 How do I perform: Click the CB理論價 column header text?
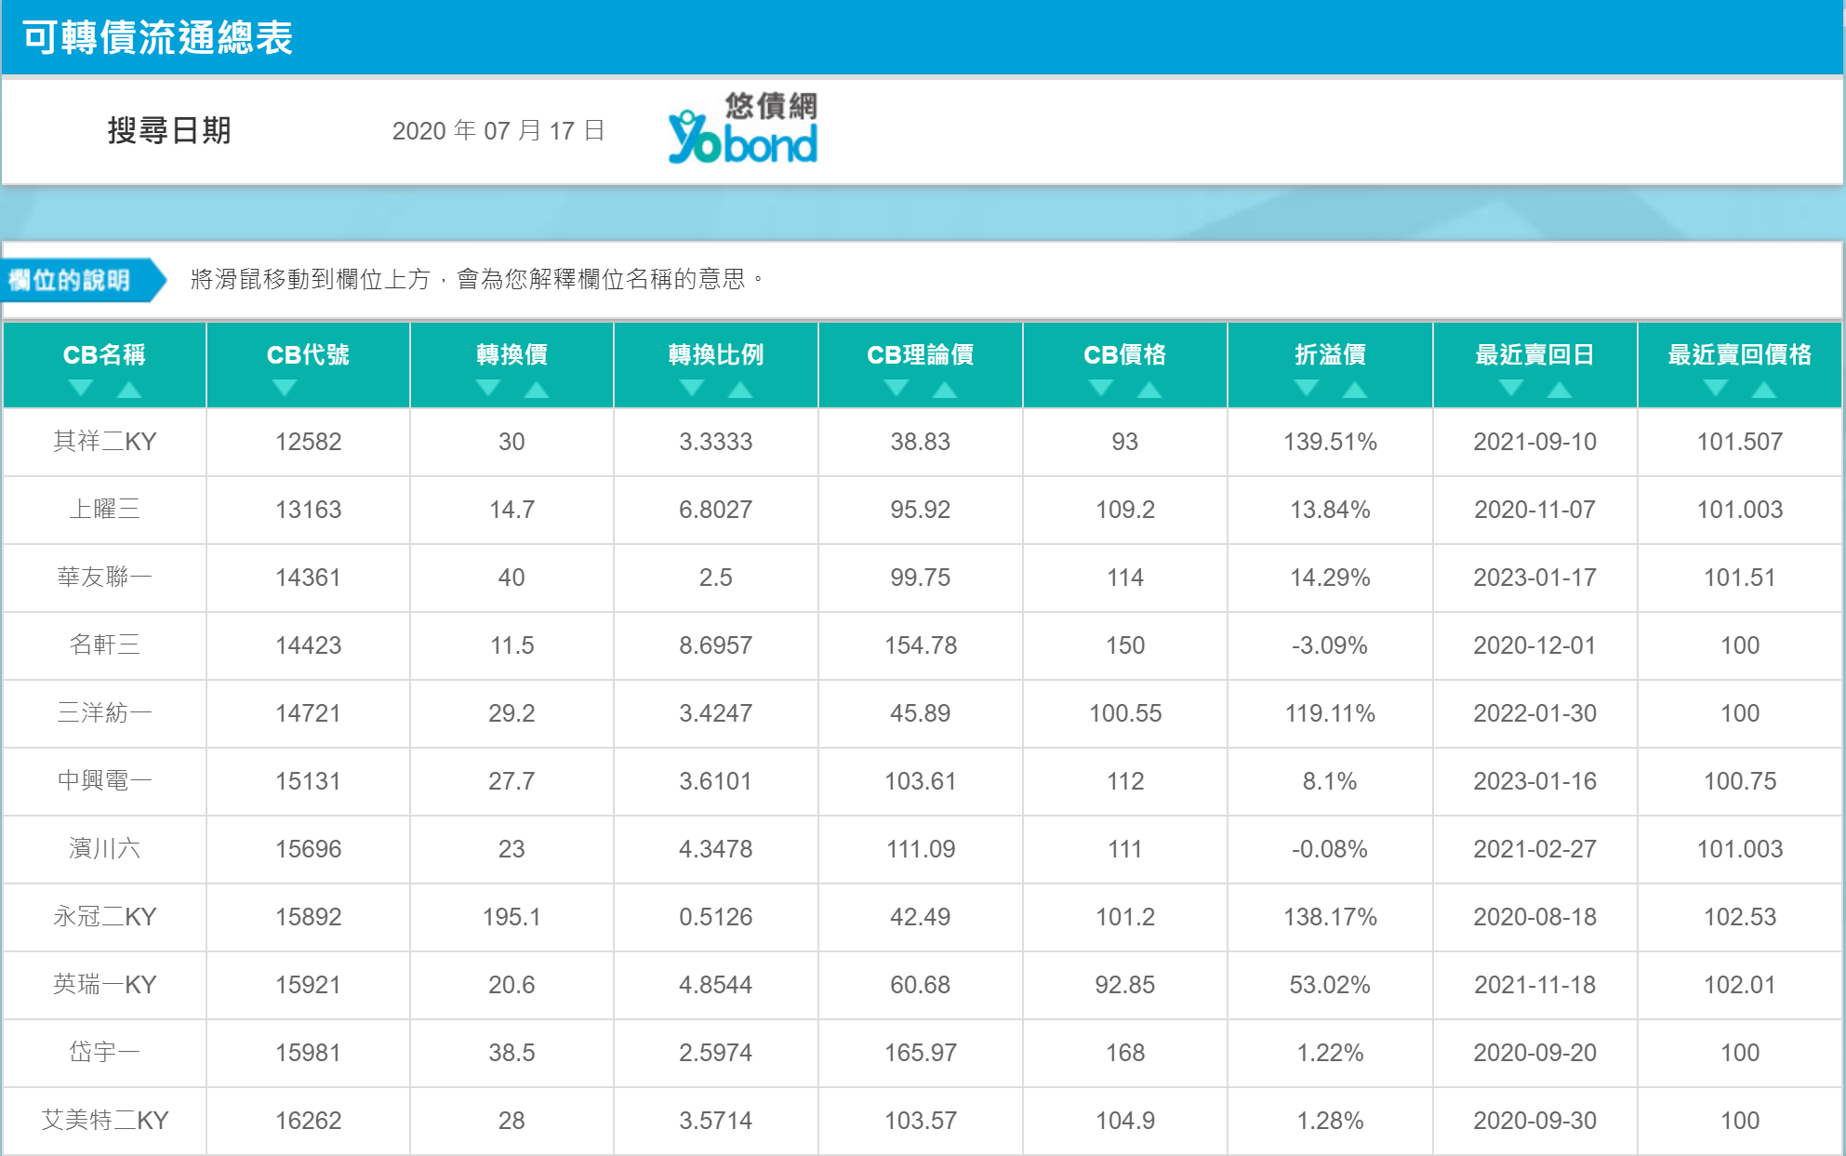click(x=921, y=354)
